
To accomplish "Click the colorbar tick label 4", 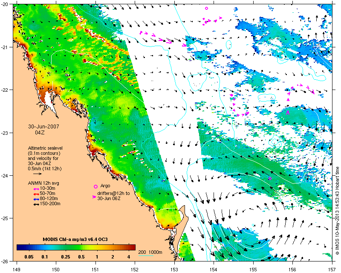I will click(x=129, y=257).
